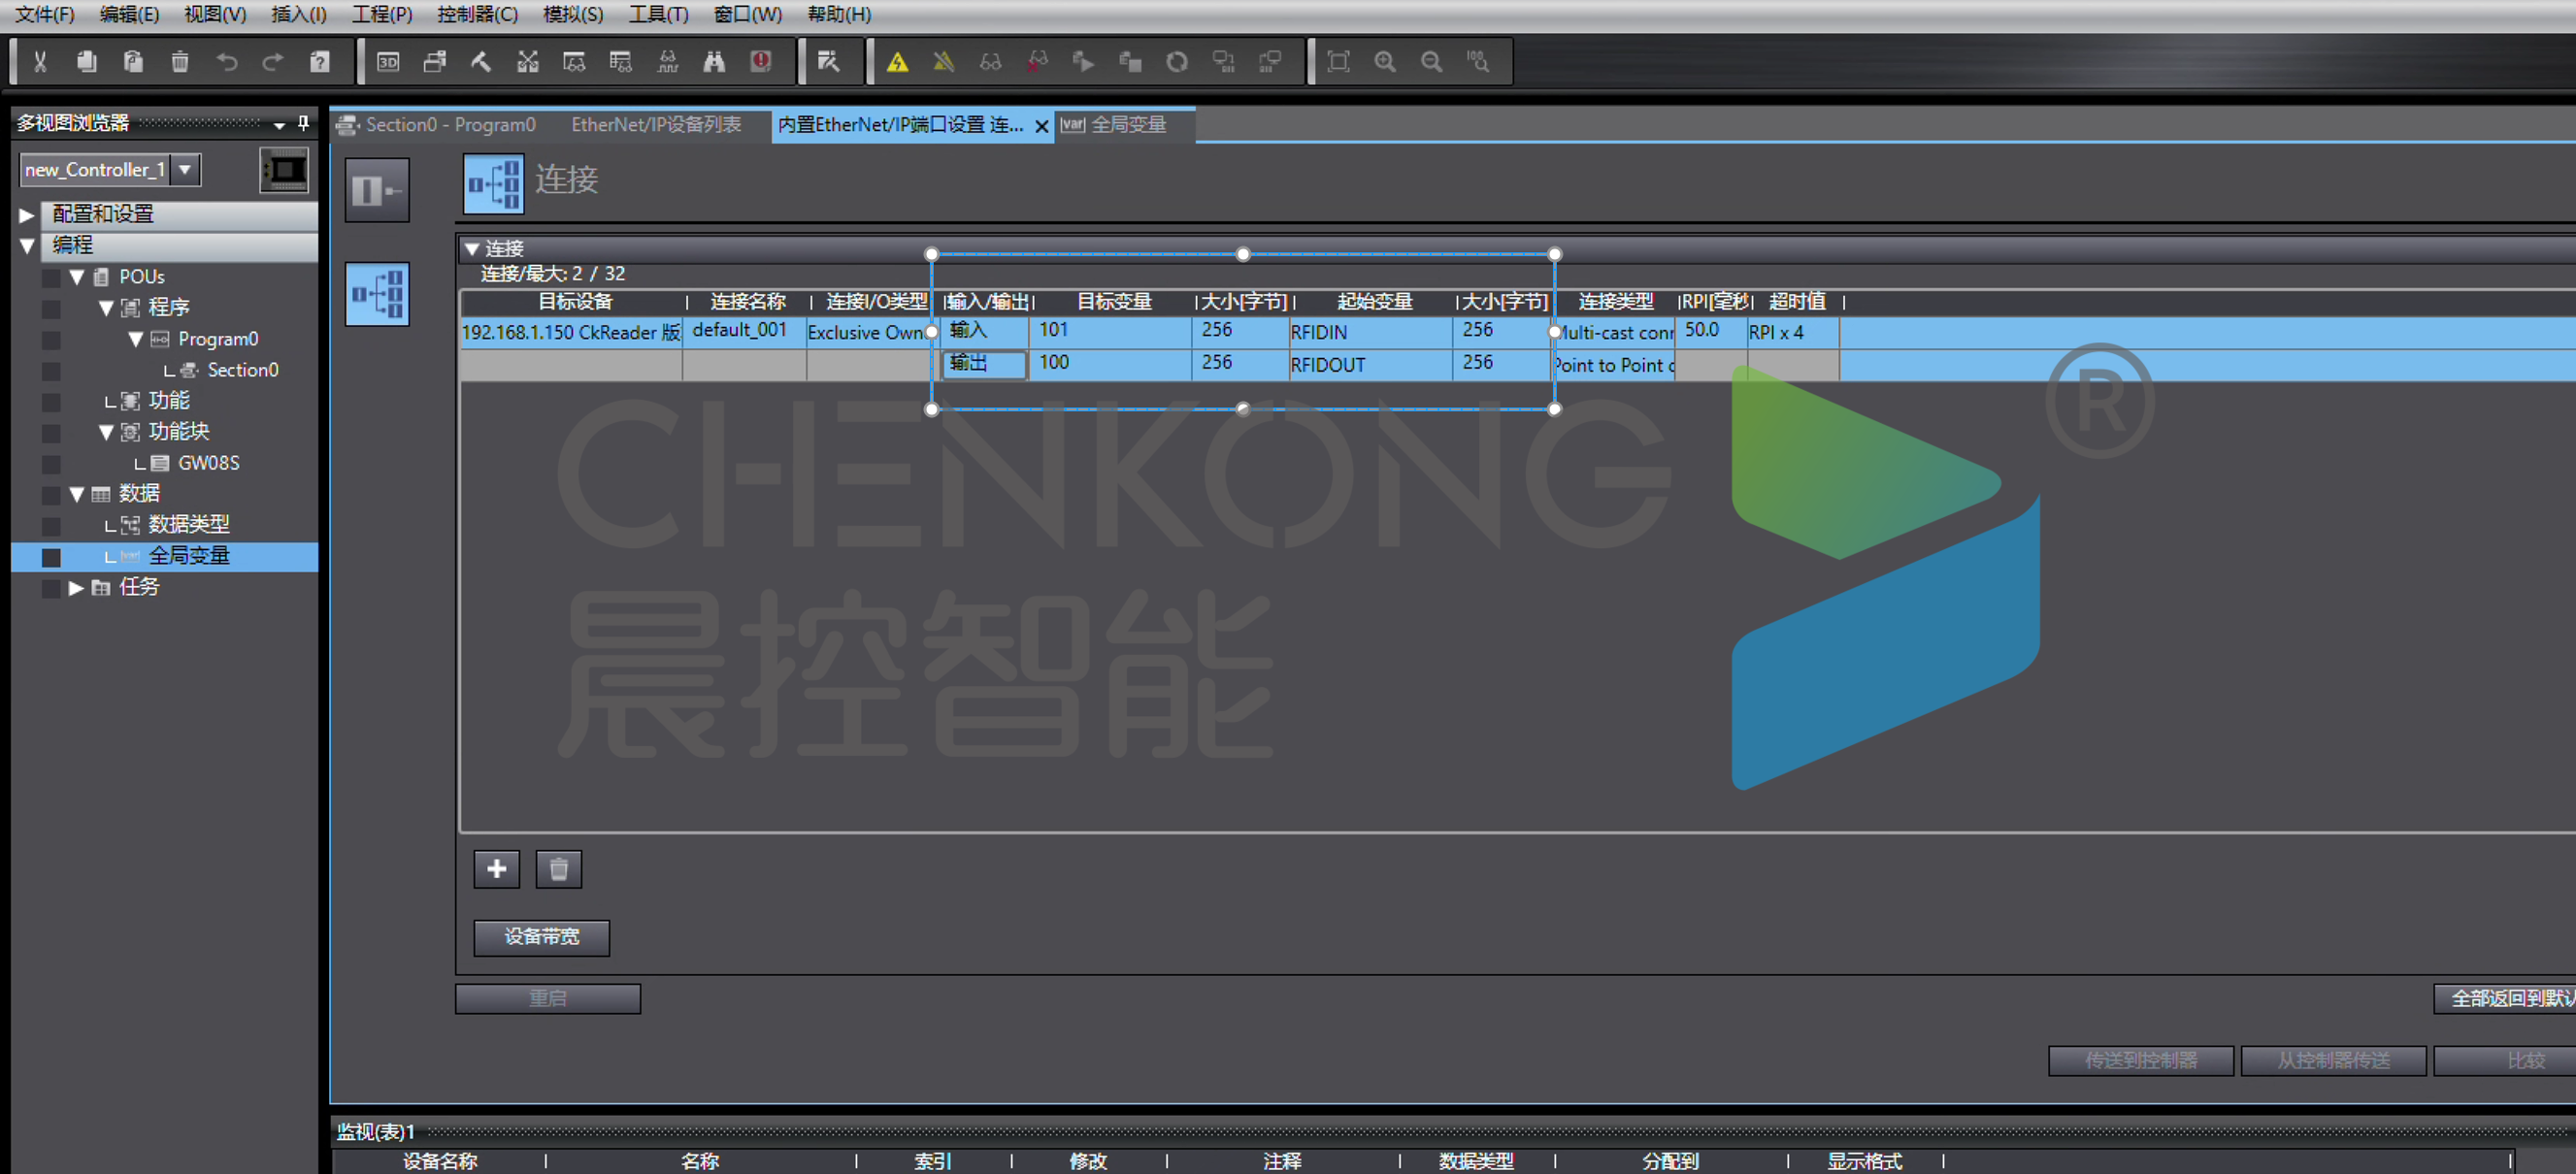Toggle the filter square beside POUs
Screen dimensions: 2576x1174
coord(51,278)
